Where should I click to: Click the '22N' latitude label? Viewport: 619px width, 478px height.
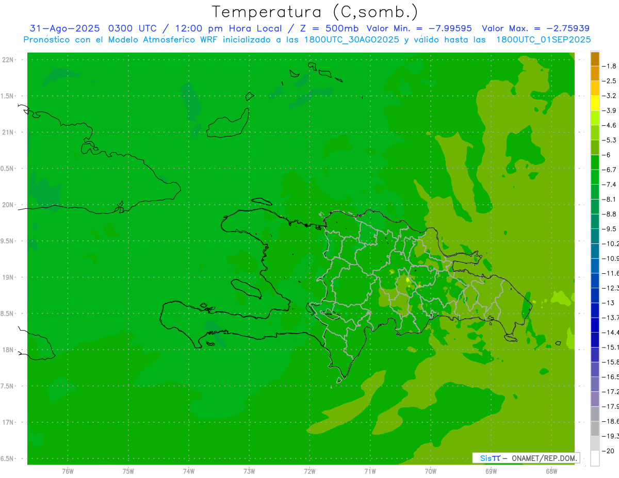(x=8, y=60)
